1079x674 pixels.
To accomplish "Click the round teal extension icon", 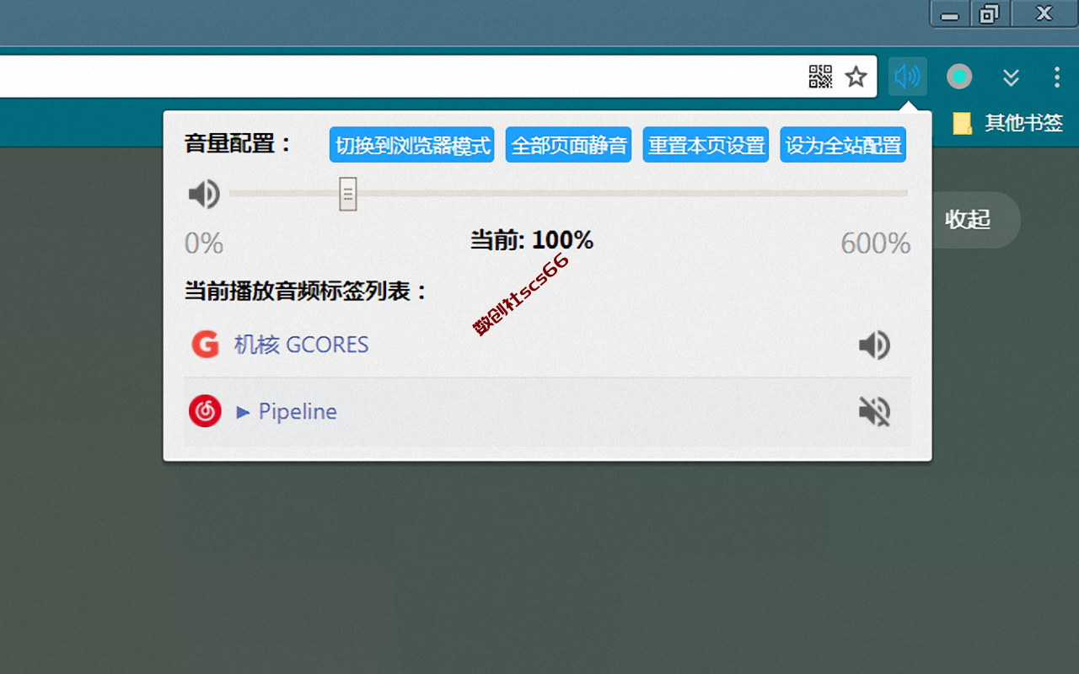I will pos(959,77).
